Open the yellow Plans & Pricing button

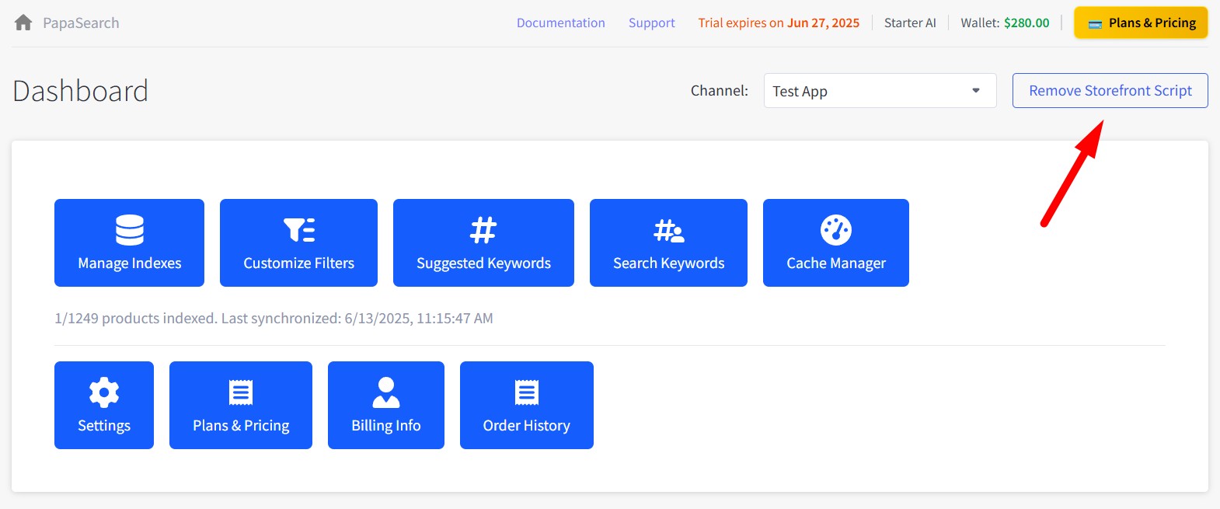click(1141, 23)
